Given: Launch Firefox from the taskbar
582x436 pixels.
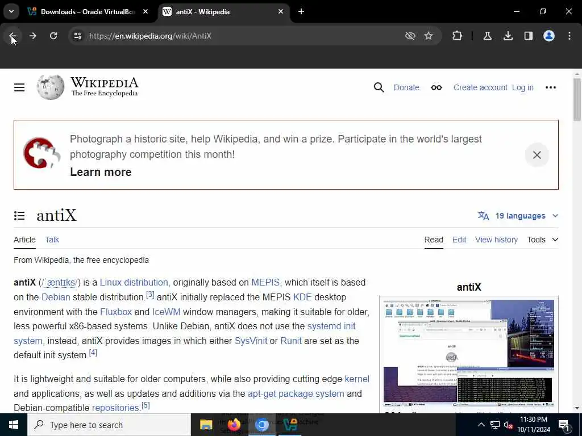Looking at the screenshot, I should coord(234,425).
